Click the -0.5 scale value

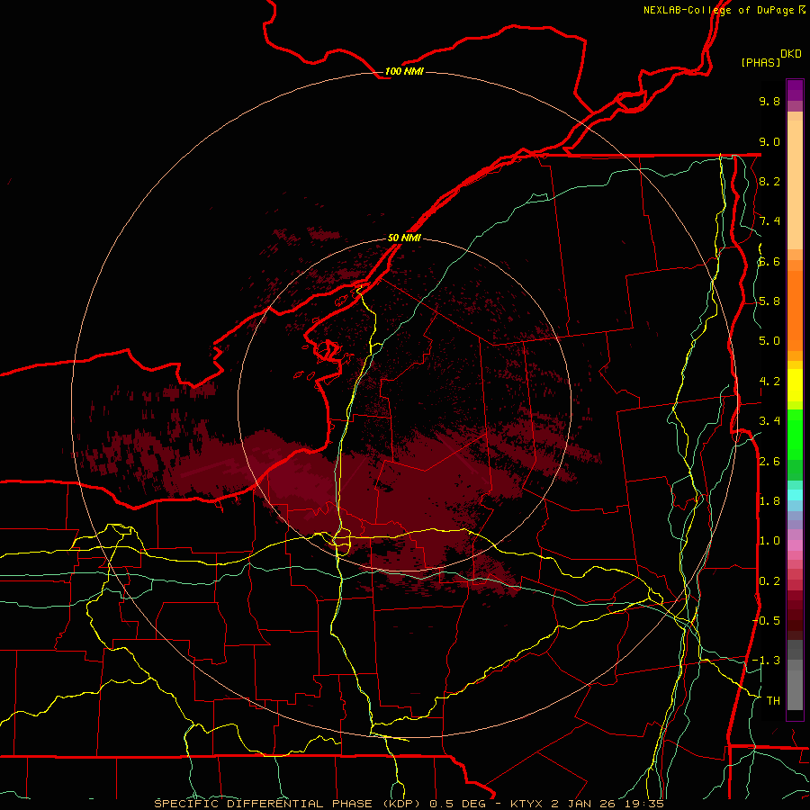click(x=766, y=621)
